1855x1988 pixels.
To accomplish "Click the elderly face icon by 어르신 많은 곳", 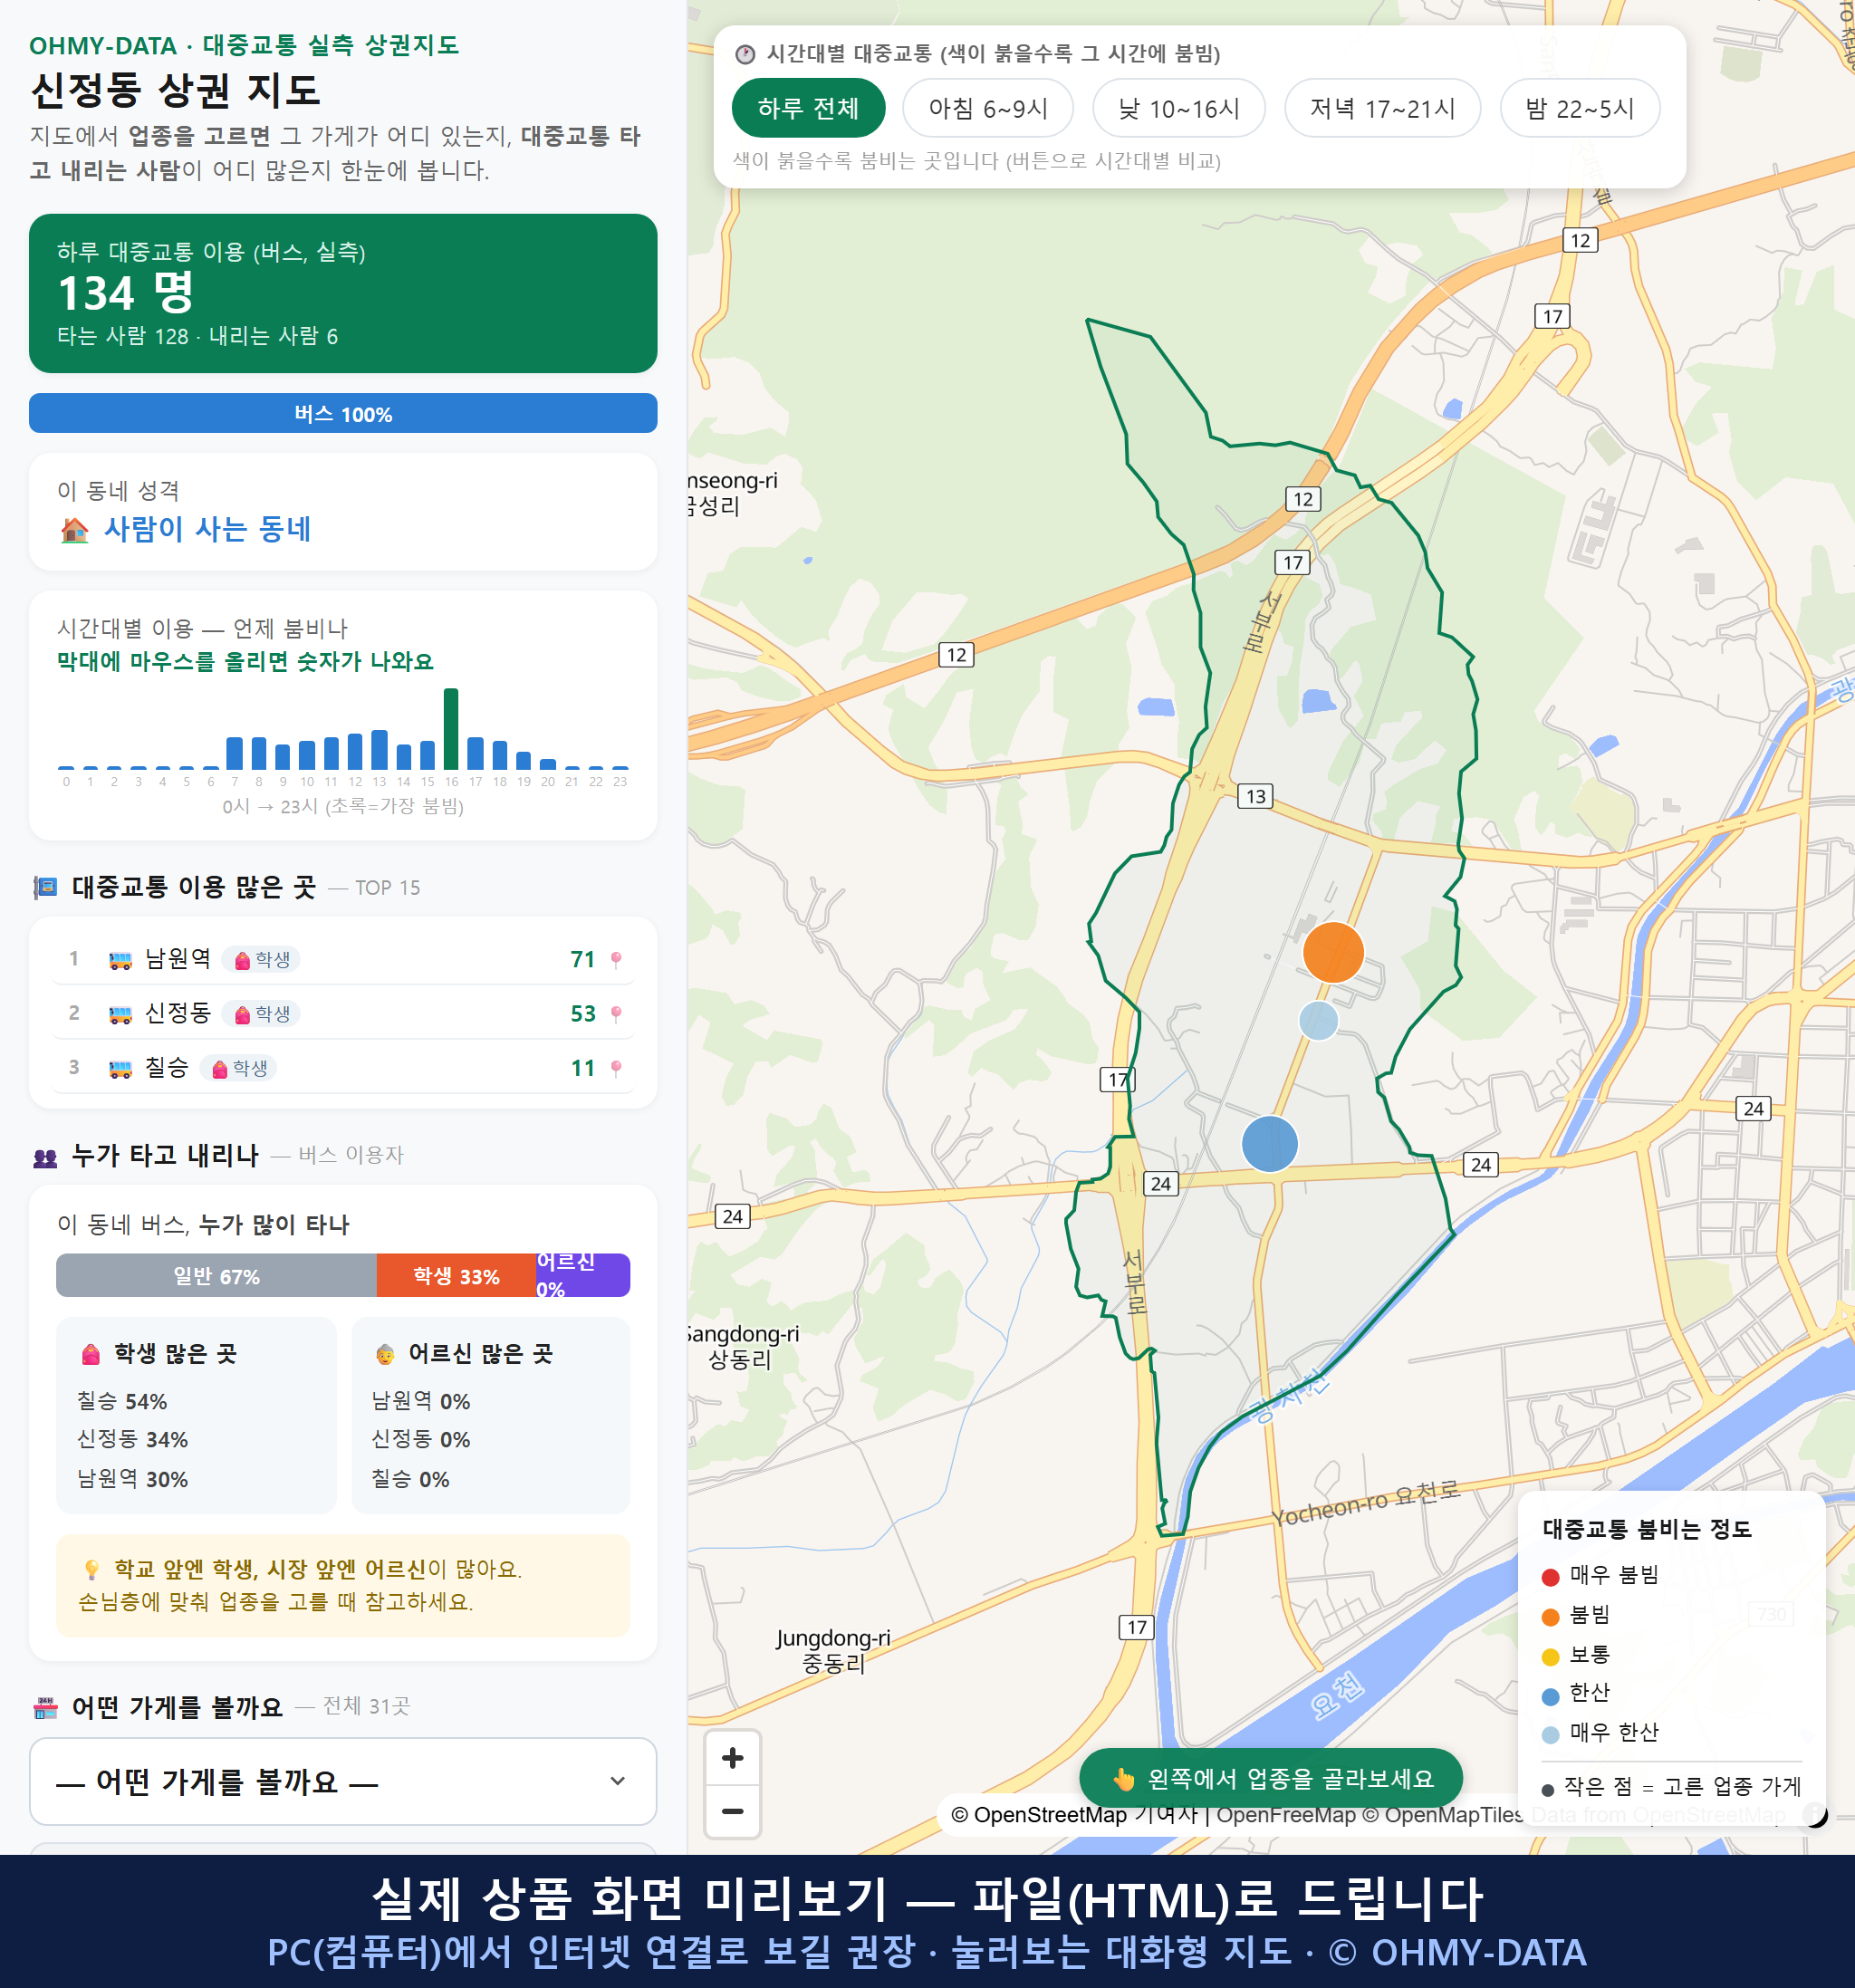I will 385,1355.
